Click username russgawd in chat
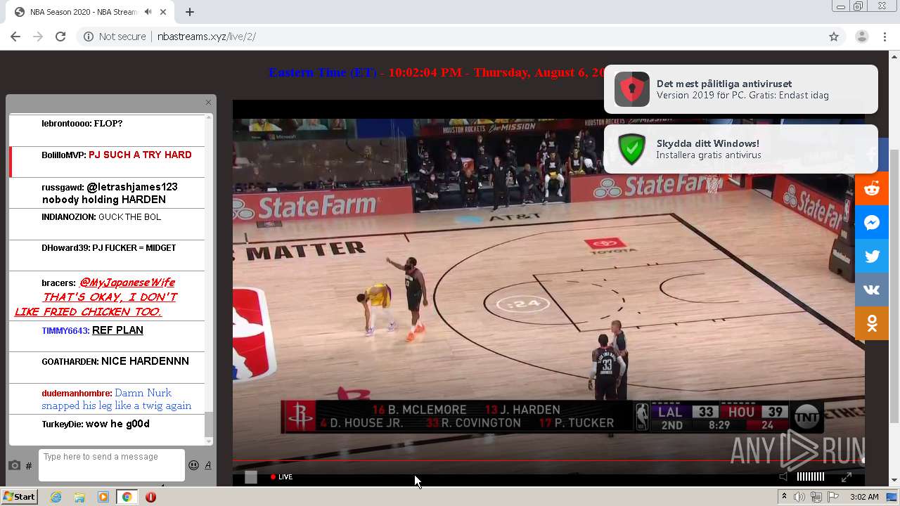Screen dimensions: 900x506 [x=63, y=188]
